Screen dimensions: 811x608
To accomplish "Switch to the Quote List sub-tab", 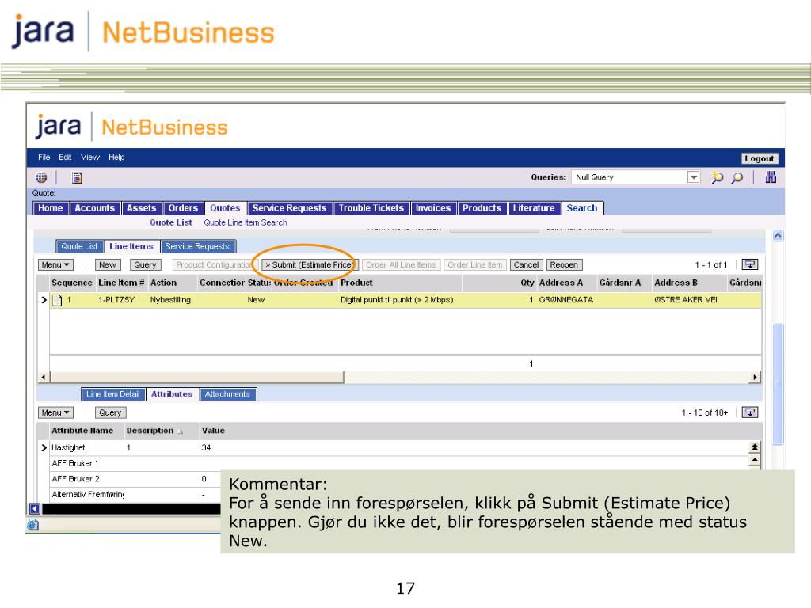I will click(79, 247).
